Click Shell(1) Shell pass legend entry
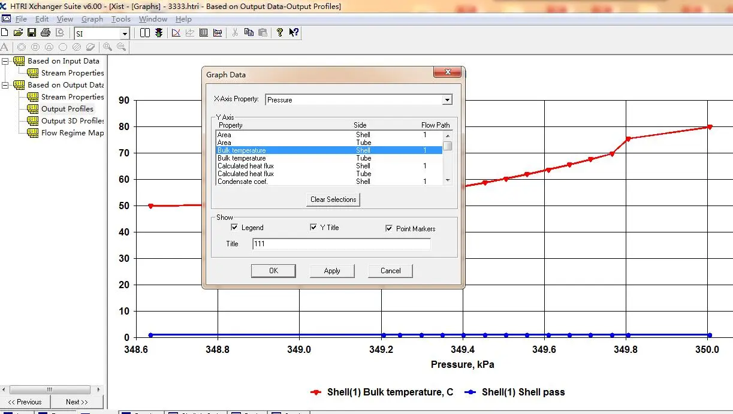The image size is (733, 414). tap(515, 392)
